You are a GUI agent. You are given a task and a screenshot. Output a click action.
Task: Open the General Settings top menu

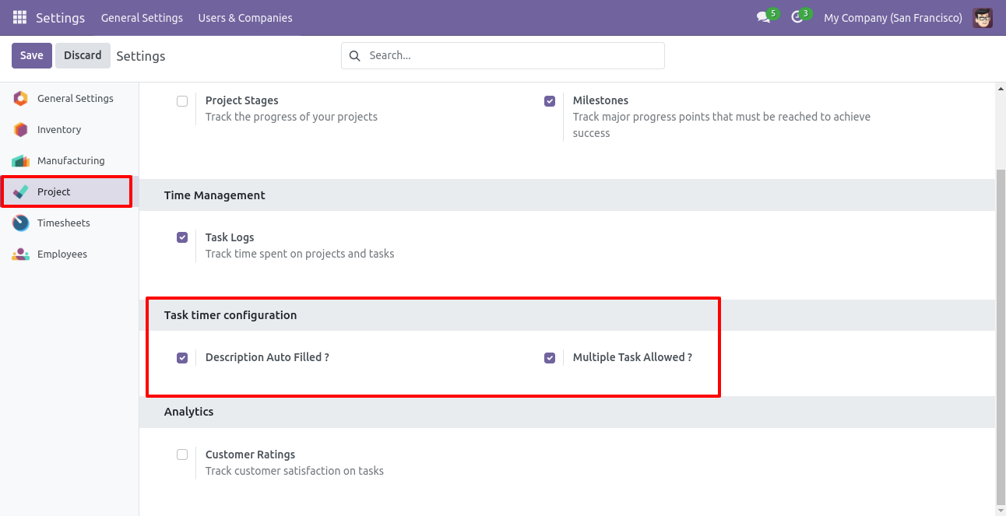(142, 18)
